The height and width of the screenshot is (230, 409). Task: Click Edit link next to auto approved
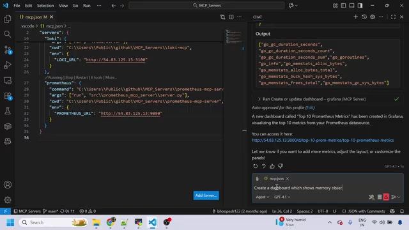[310, 108]
